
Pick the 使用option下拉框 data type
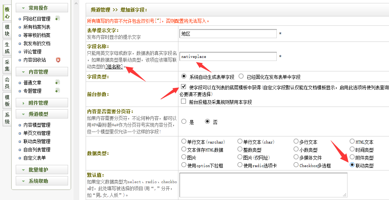[x=184, y=165]
